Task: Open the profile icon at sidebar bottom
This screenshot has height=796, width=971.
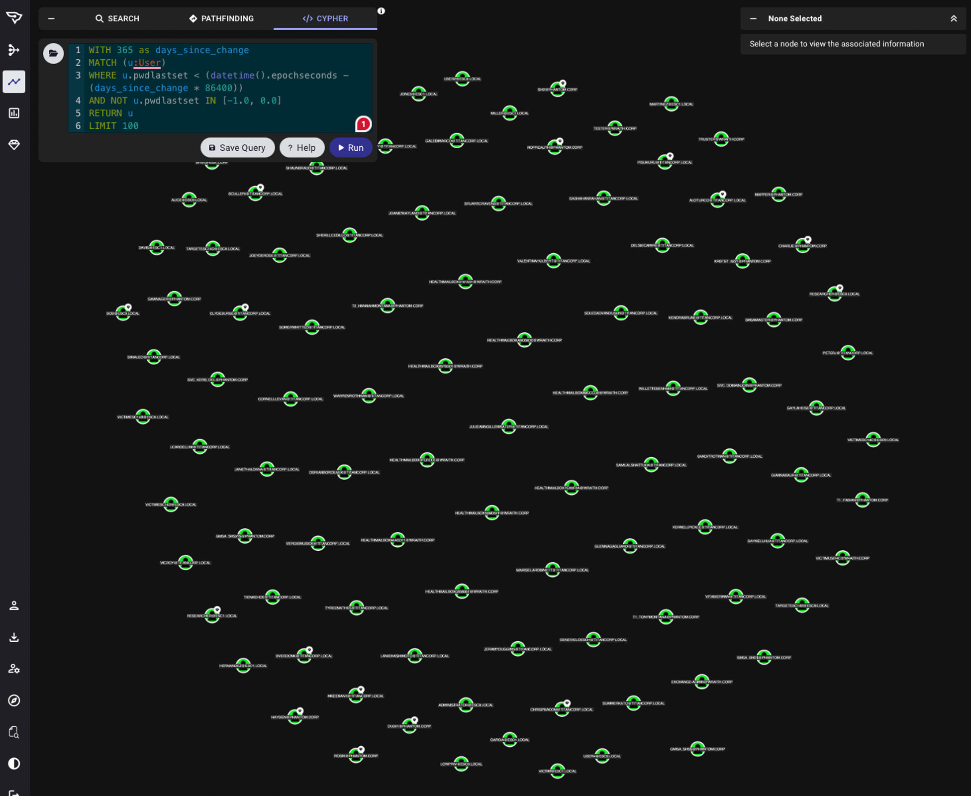Action: [x=13, y=605]
